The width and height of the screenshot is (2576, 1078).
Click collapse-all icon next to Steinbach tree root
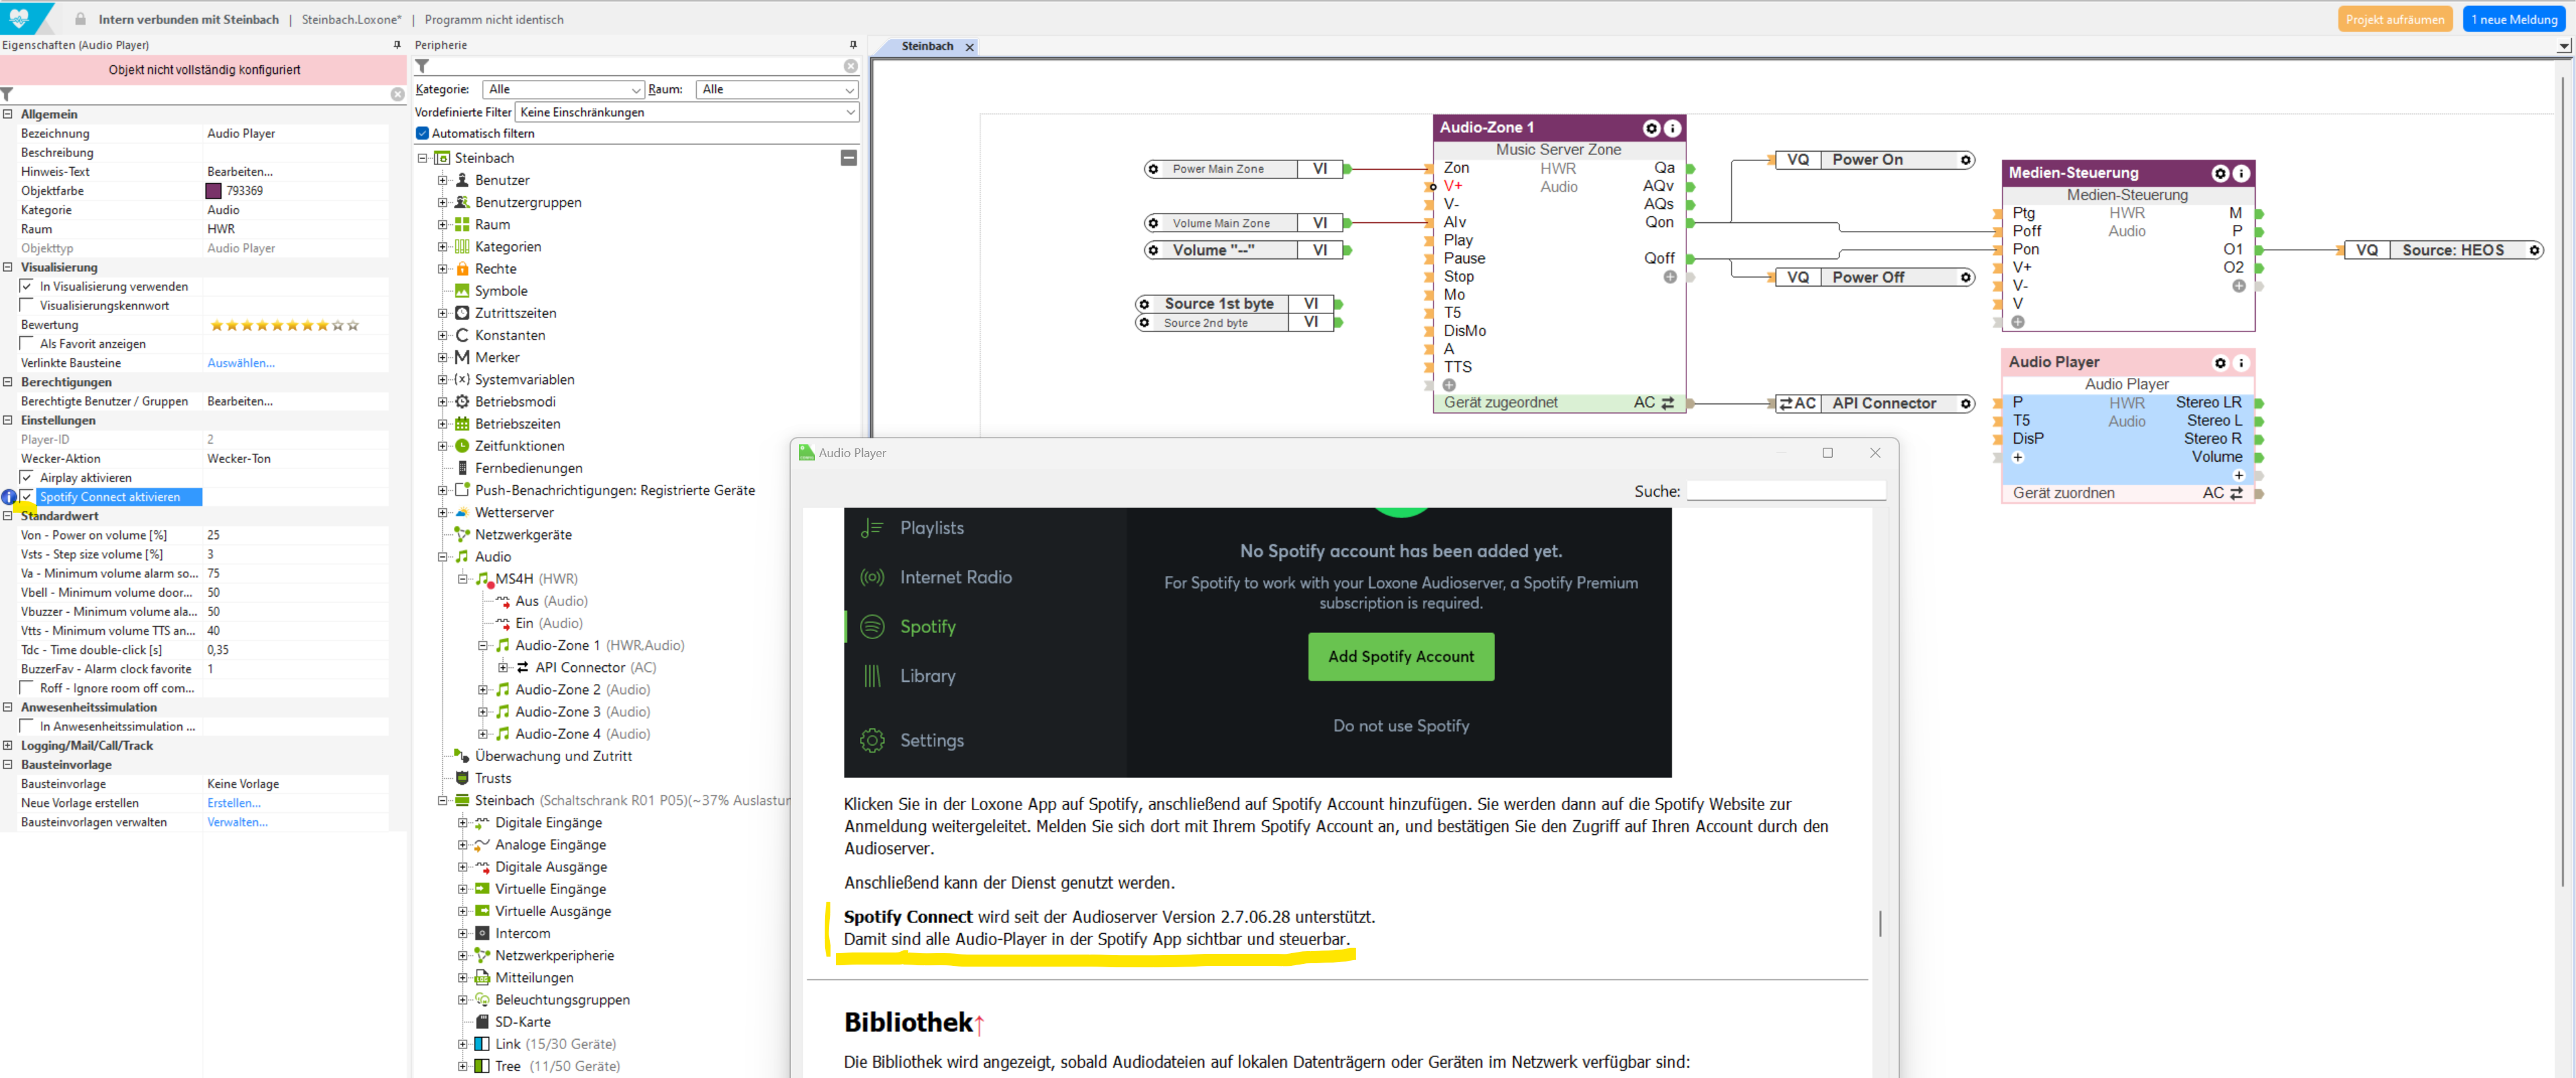tap(848, 158)
